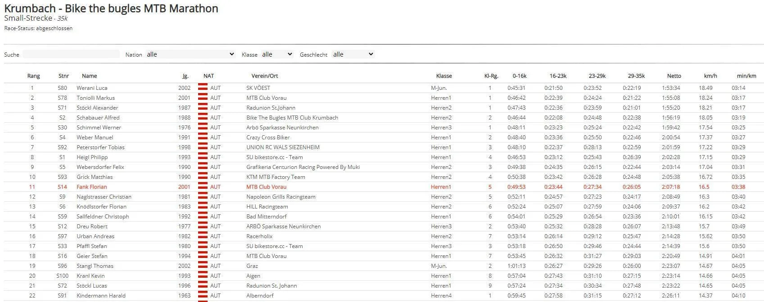Select the highlighted name Fank Florian

click(x=92, y=187)
